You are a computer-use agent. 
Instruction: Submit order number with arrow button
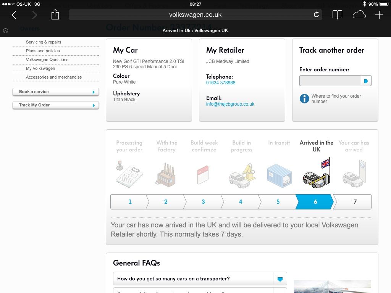[366, 81]
